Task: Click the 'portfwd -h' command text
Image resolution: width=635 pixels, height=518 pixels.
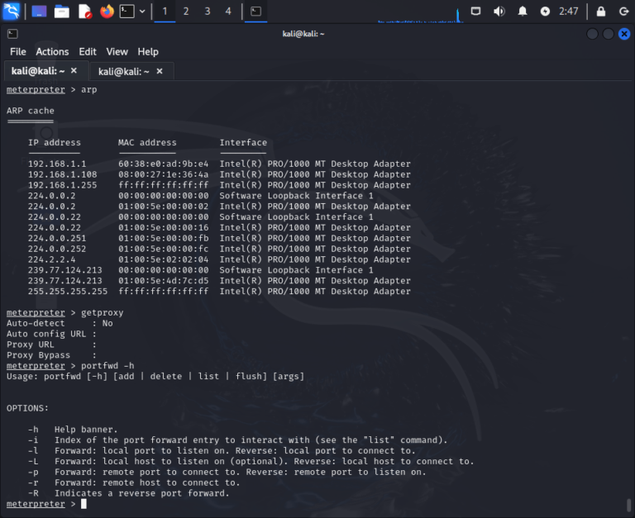Action: pyautogui.click(x=107, y=366)
